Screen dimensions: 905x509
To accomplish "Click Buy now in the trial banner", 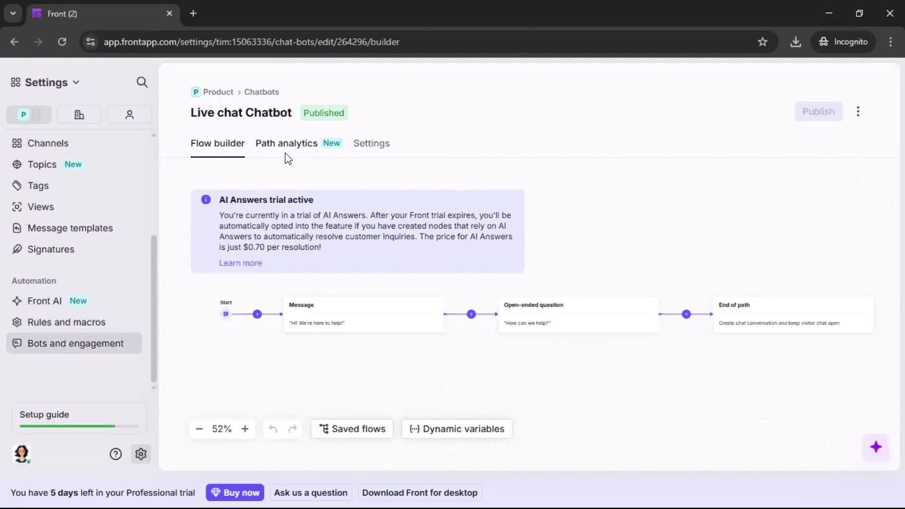I will (235, 492).
